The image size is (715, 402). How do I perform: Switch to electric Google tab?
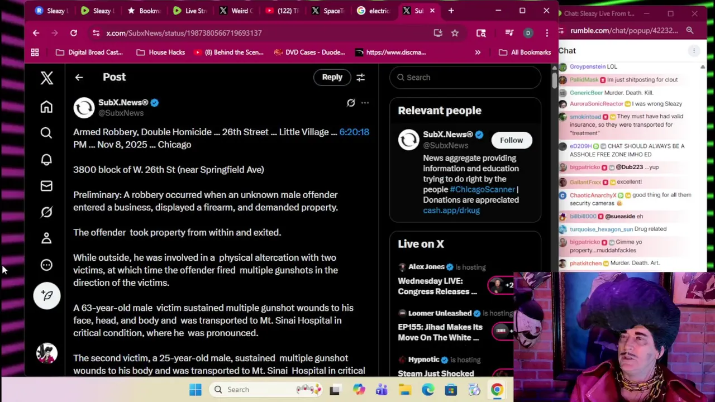[375, 11]
